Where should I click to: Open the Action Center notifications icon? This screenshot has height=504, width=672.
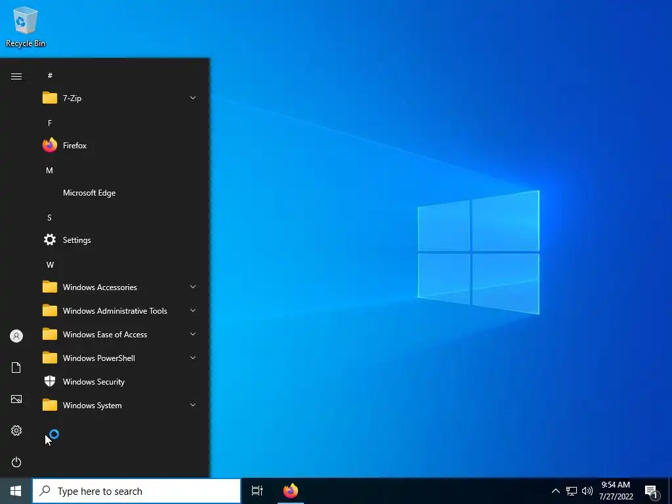pos(652,492)
